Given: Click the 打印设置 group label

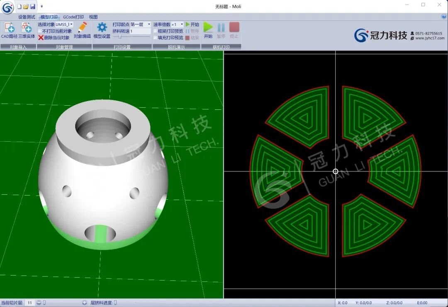Looking at the screenshot, I should (122, 47).
